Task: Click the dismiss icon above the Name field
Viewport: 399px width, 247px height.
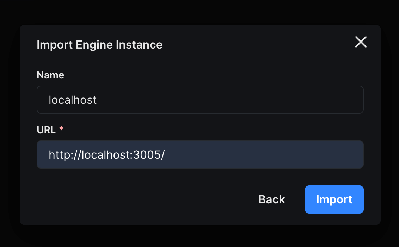Action: [361, 42]
